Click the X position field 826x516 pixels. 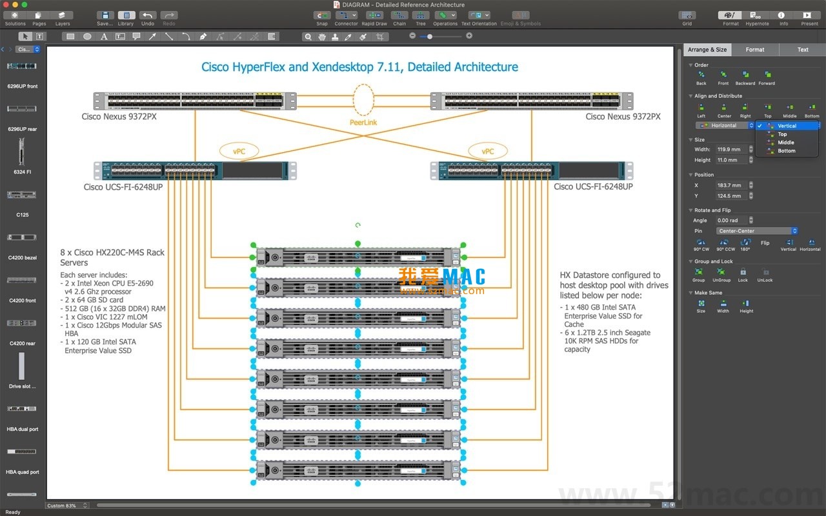point(731,185)
